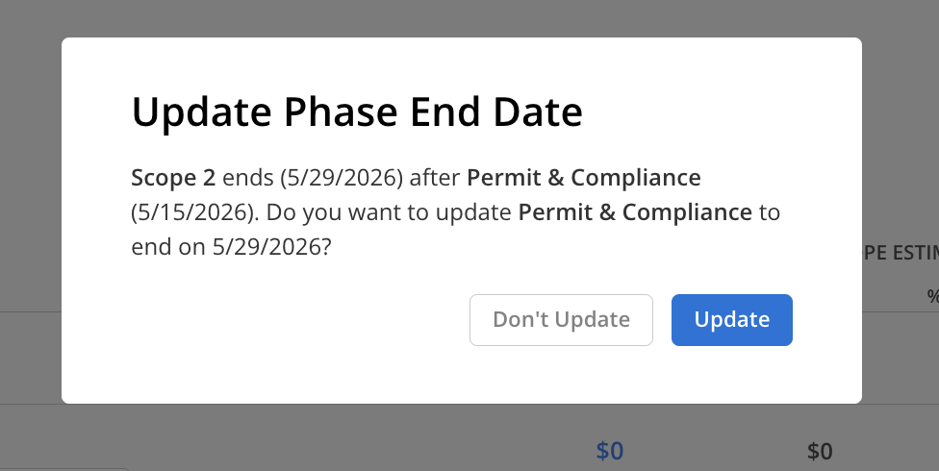Viewport: 939px width, 471px height.
Task: Click the Update Phase End Date heading
Action: pos(357,113)
